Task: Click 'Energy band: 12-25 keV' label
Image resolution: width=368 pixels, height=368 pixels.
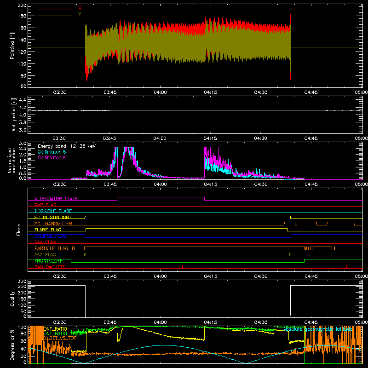Action: point(67,146)
